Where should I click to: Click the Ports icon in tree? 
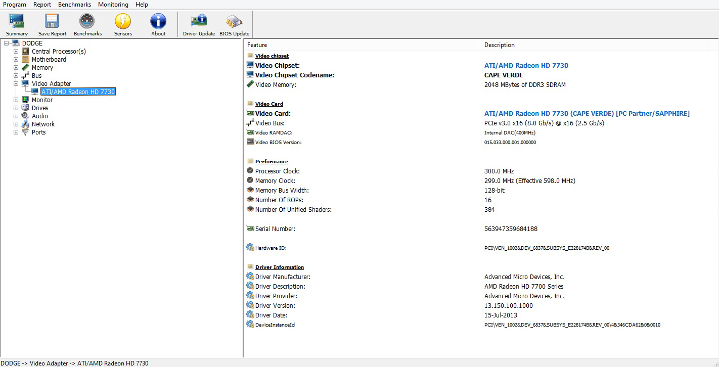[25, 132]
